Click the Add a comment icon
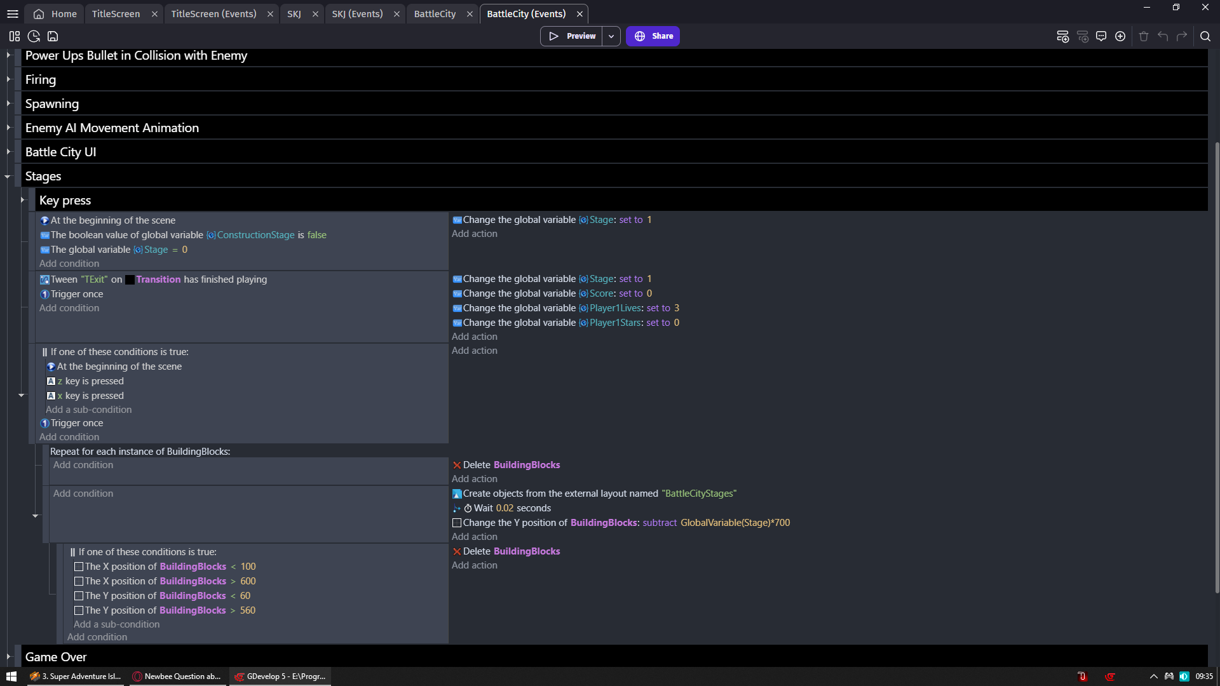Image resolution: width=1220 pixels, height=686 pixels. [1101, 36]
